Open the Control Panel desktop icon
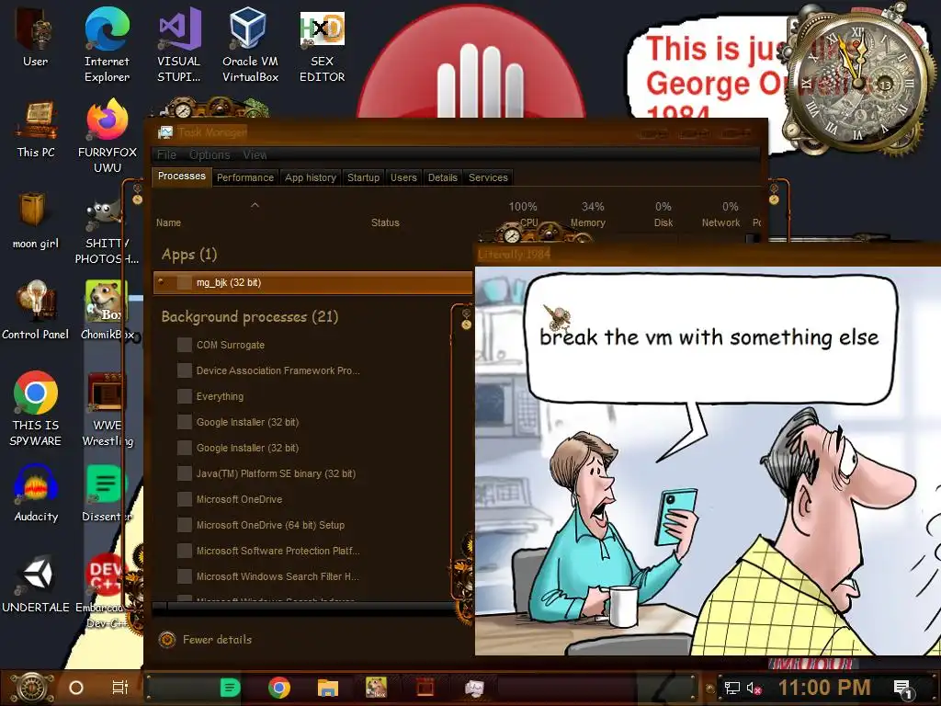Viewport: 941px width, 706px height. tap(36, 311)
